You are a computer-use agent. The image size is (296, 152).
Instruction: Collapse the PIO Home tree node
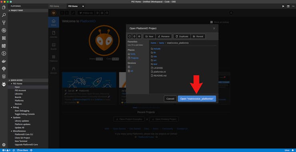12,84
